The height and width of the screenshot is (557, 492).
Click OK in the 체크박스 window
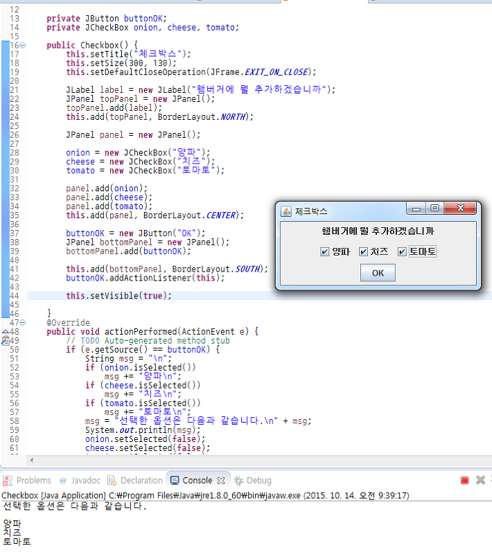(378, 273)
